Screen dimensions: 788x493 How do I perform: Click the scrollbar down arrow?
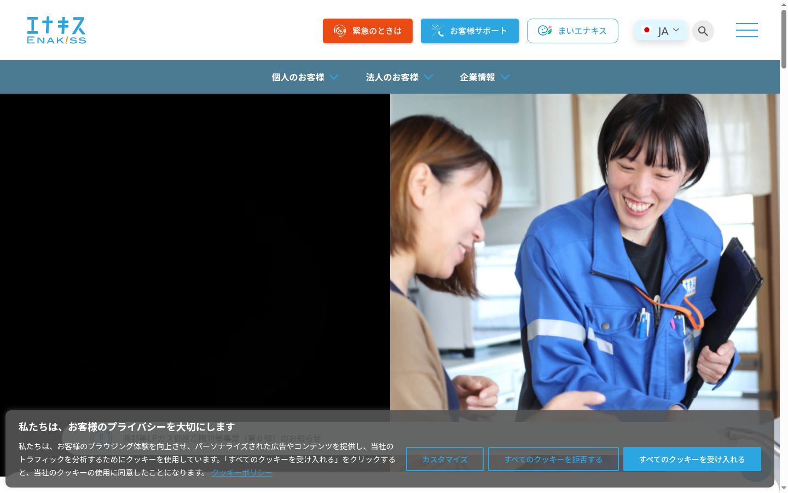(x=784, y=488)
